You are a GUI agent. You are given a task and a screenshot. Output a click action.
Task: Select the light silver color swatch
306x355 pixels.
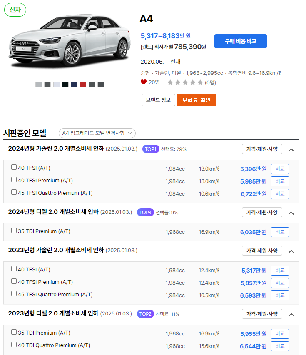point(39,84)
